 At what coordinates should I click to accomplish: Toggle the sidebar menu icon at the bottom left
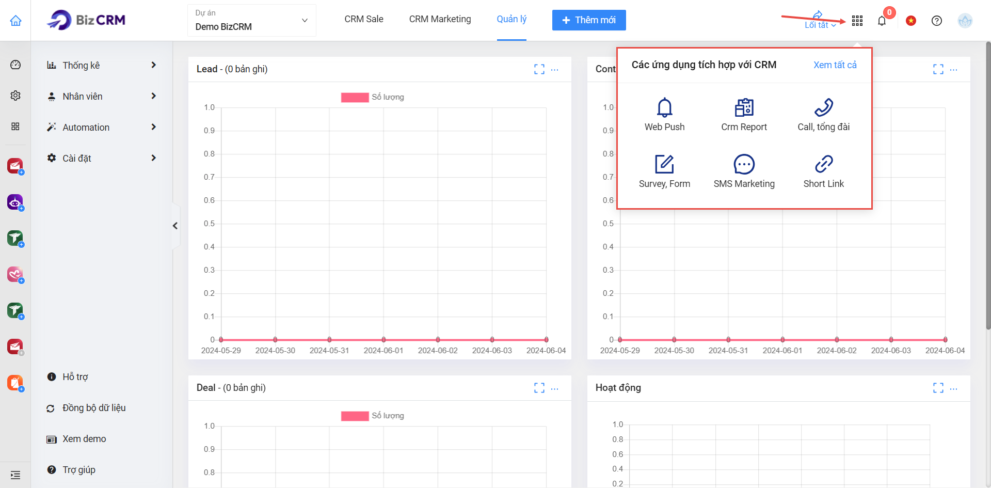pyautogui.click(x=15, y=475)
